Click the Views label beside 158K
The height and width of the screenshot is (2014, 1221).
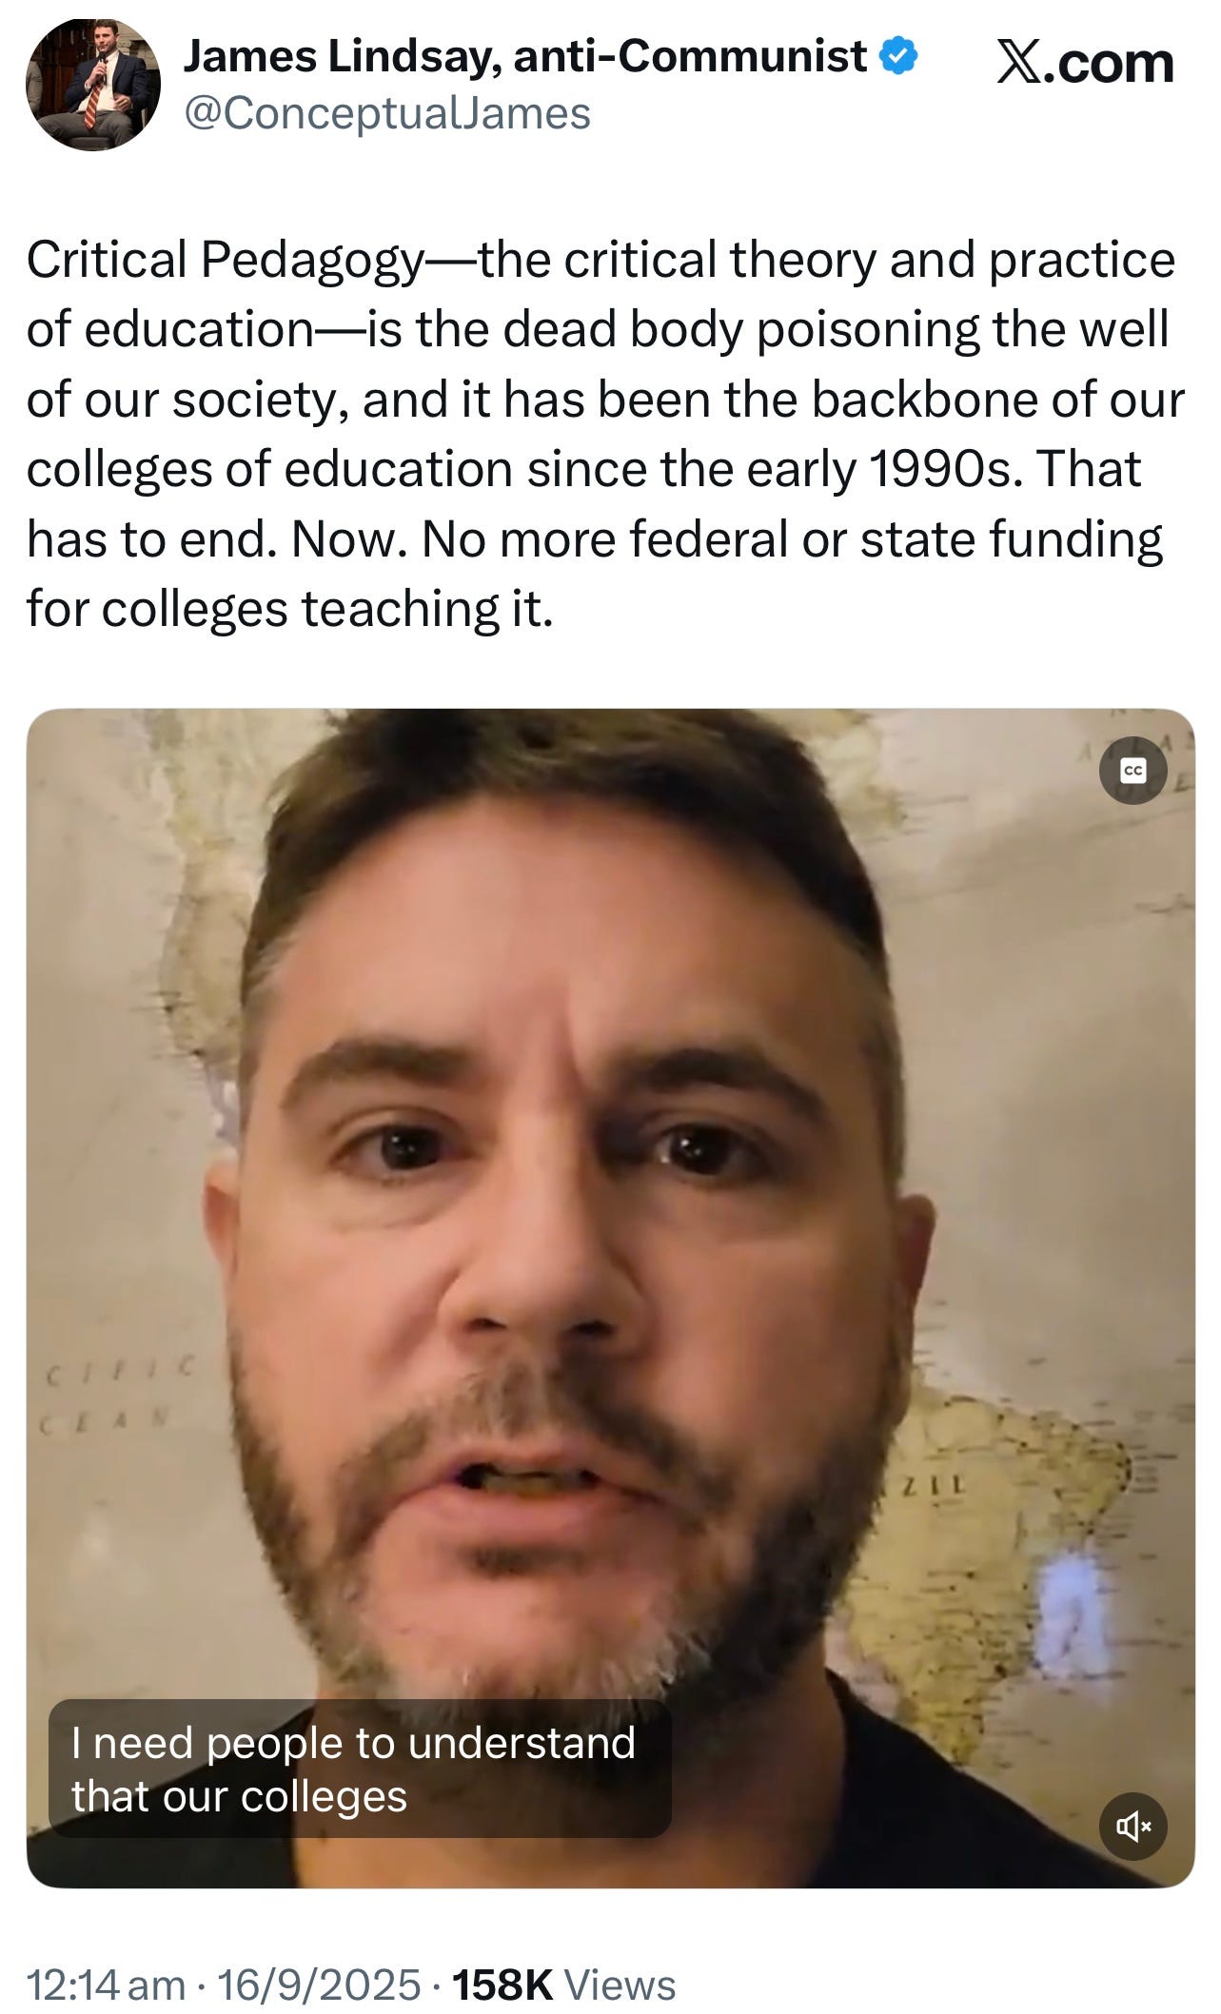coord(620,1985)
